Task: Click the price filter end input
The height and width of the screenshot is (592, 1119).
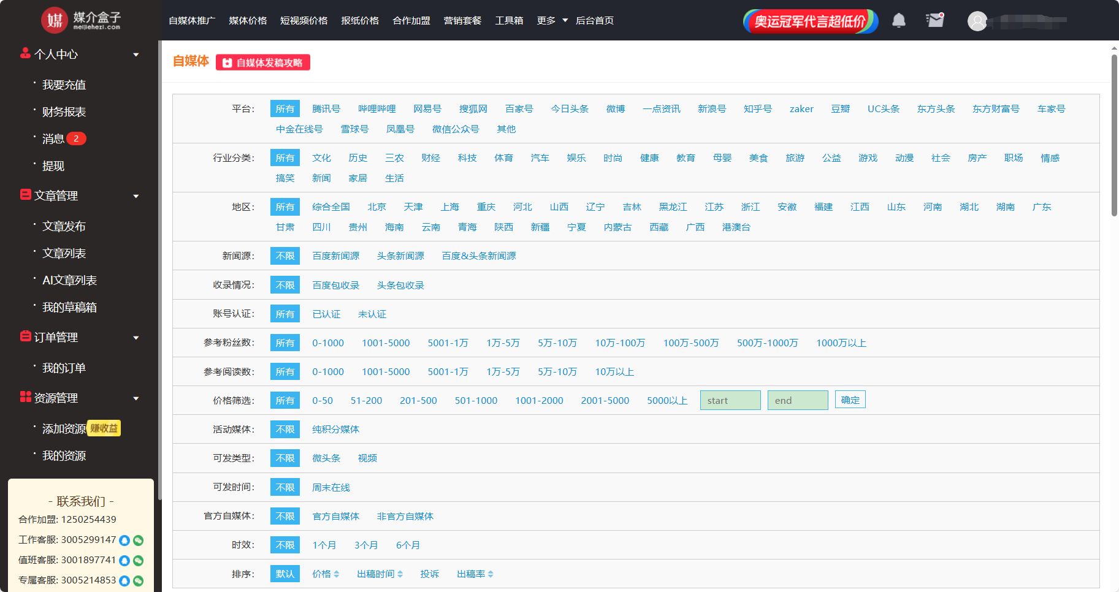Action: (x=798, y=400)
